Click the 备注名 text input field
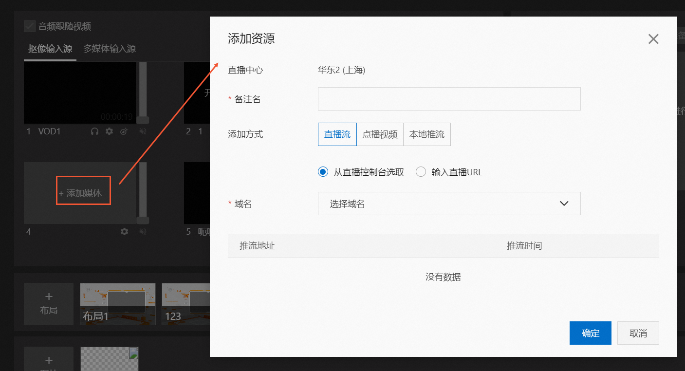 point(449,99)
